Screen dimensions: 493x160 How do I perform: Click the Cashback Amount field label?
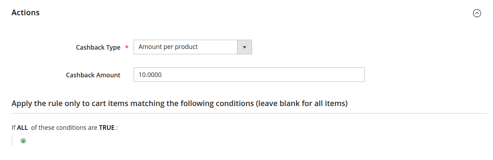click(x=93, y=75)
